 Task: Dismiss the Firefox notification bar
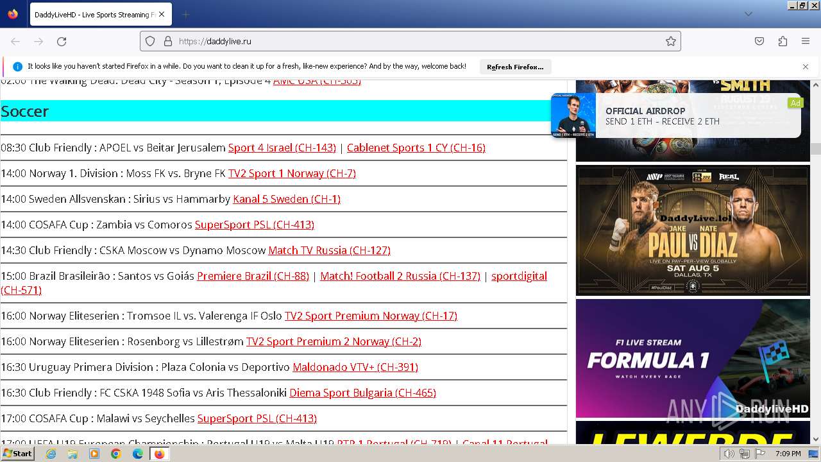(806, 67)
